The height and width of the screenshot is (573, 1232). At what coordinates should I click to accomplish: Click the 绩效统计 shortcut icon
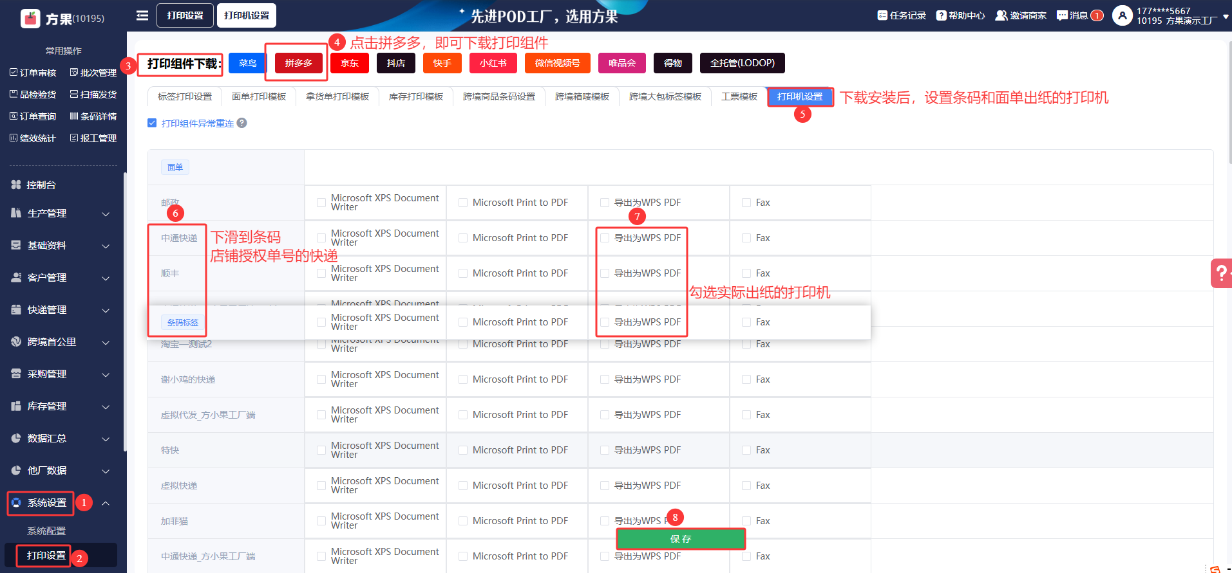click(14, 138)
